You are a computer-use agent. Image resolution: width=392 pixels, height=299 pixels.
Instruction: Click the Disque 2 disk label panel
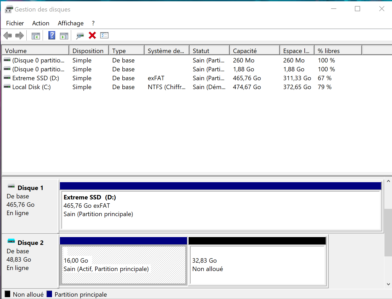tap(30, 261)
